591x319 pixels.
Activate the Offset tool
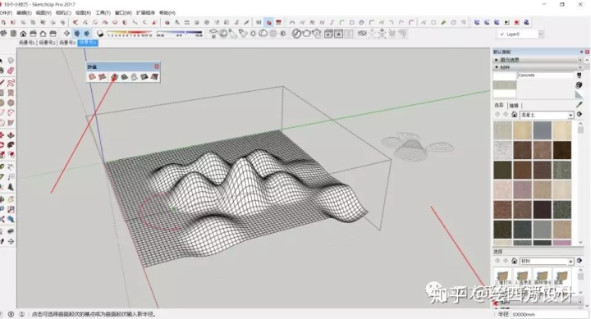[x=11, y=154]
